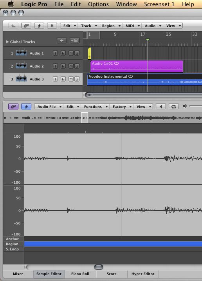Toggle input monitoring on Audio 2
The image size is (202, 281).
coord(55,66)
